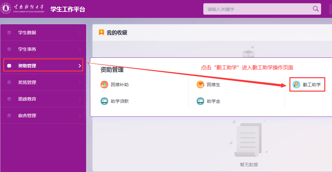
Task: Click the search magnifier icon
Action: [316, 9]
